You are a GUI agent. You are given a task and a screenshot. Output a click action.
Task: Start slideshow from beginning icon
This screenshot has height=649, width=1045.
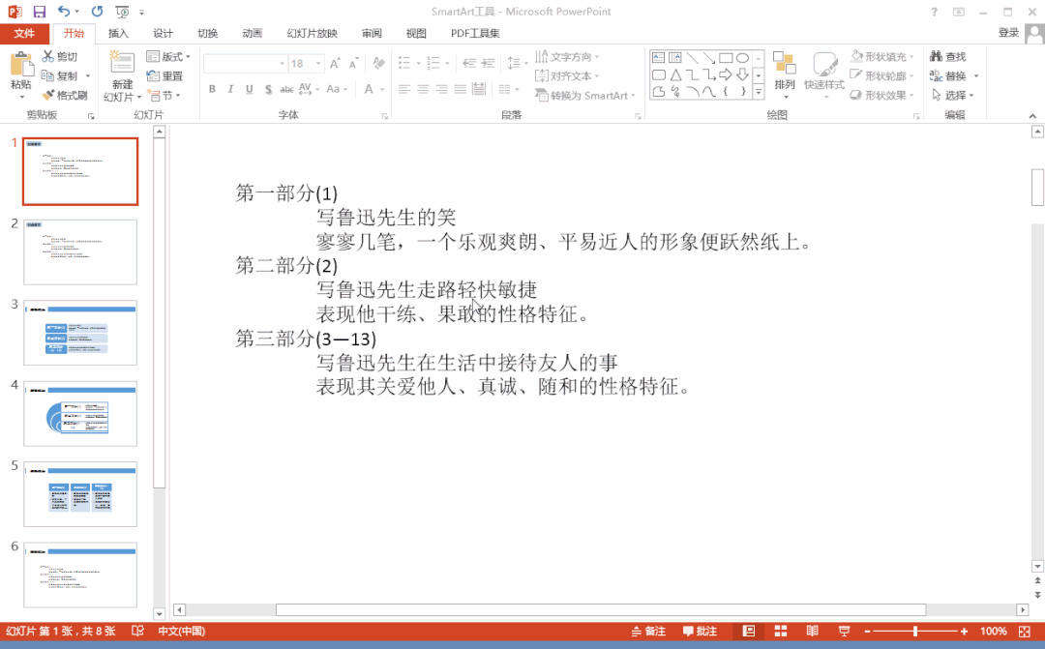pyautogui.click(x=122, y=12)
